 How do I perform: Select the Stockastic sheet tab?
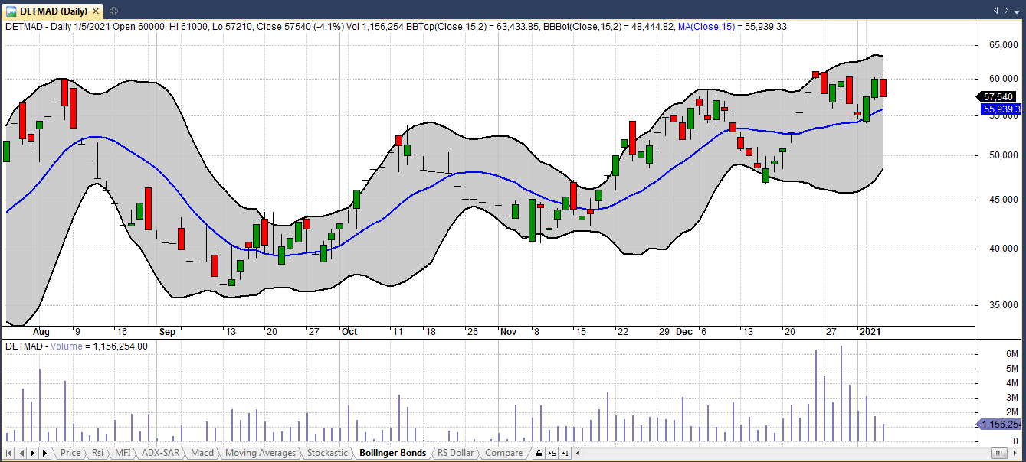327,453
